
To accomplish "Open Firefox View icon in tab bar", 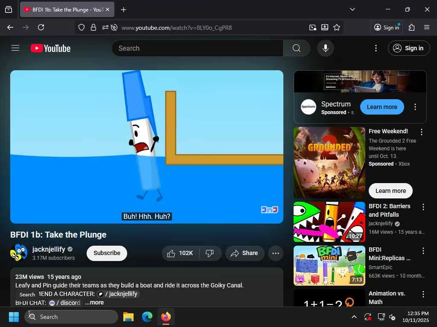I will click(9, 9).
